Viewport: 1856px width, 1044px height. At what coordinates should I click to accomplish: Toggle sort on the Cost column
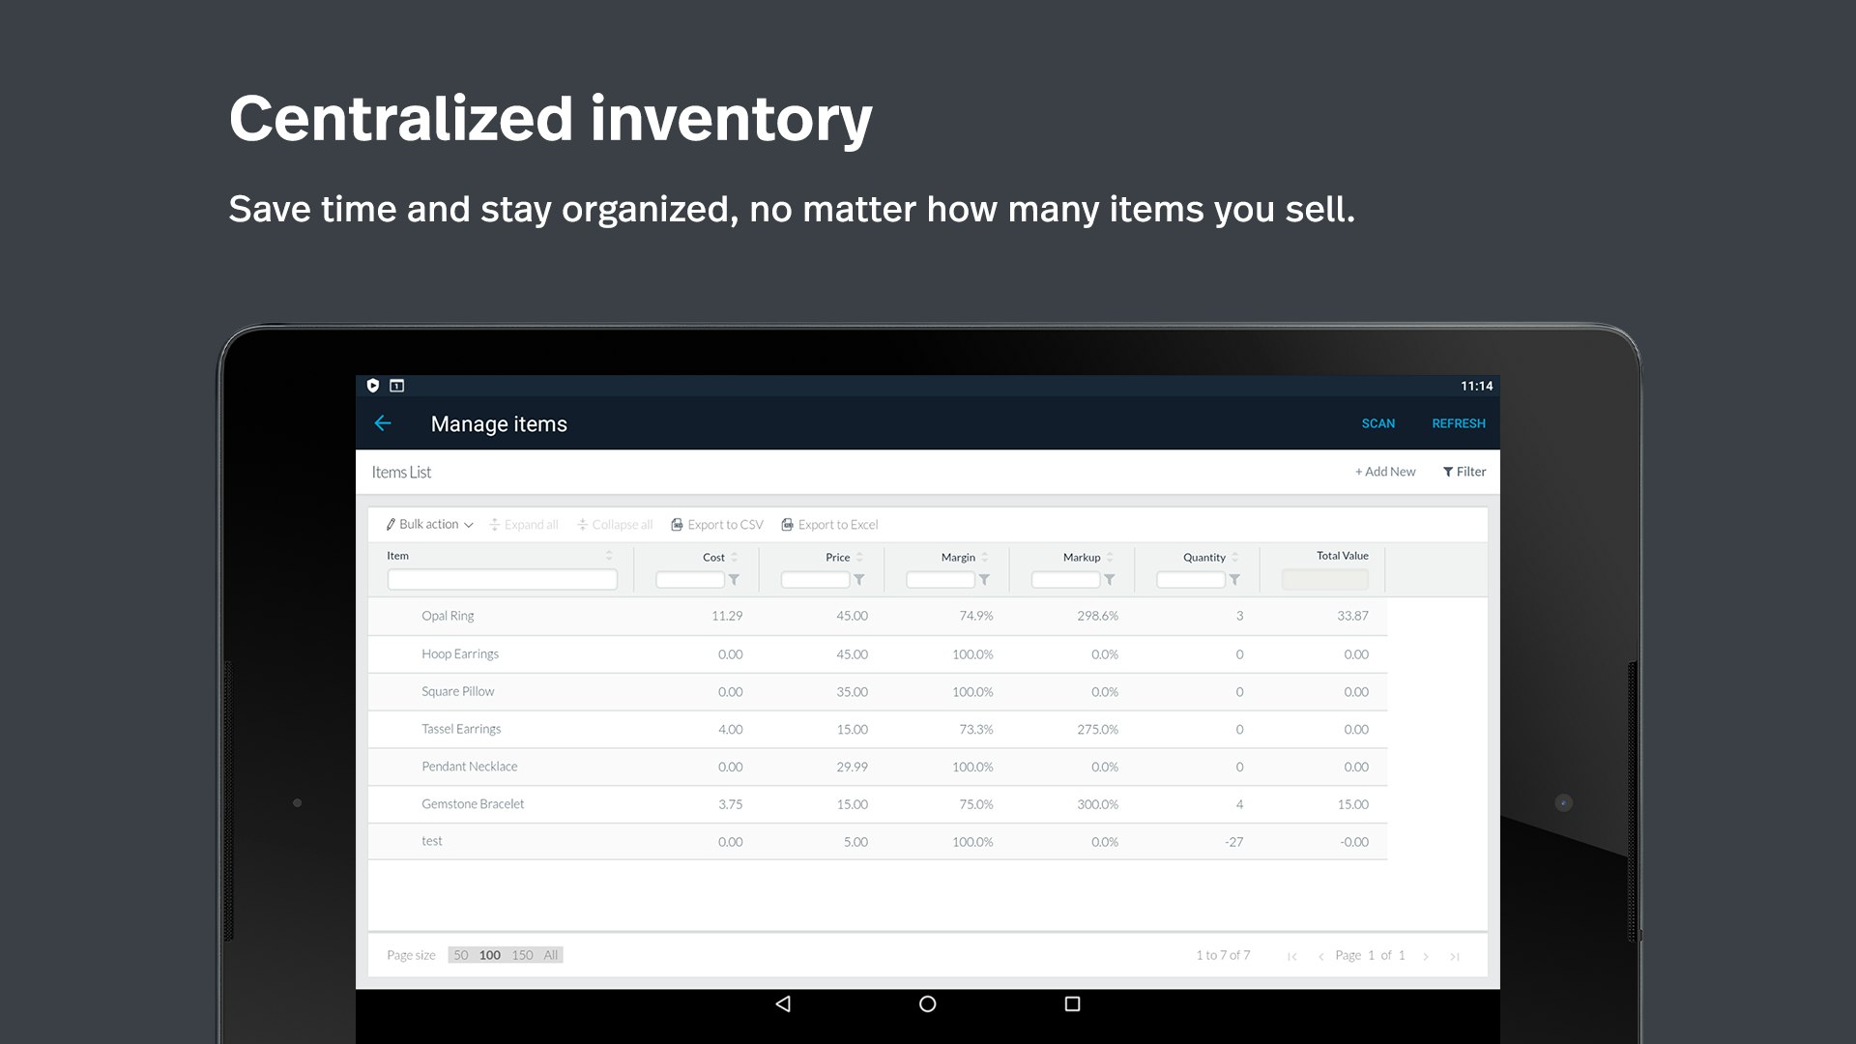[x=734, y=558]
